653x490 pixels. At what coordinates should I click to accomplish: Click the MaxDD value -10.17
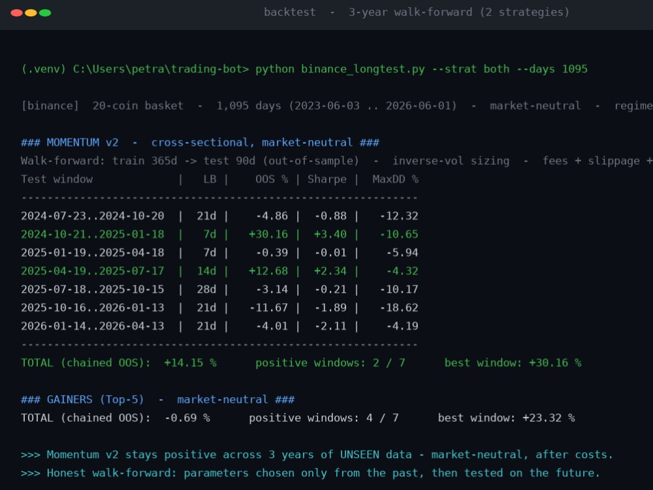click(x=398, y=289)
